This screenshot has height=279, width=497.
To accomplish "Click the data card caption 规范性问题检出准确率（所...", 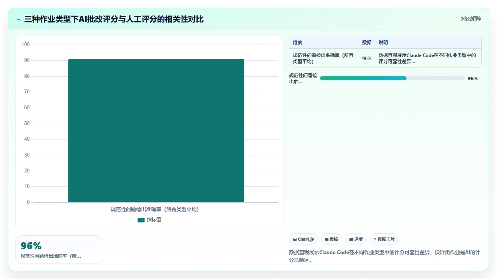I will pos(51,256).
